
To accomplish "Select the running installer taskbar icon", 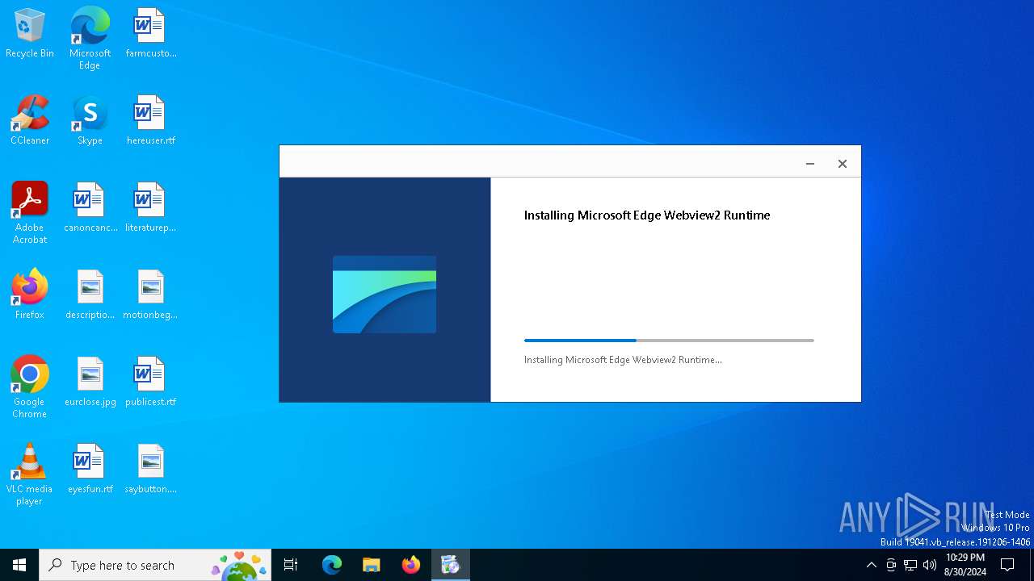I will pos(451,565).
